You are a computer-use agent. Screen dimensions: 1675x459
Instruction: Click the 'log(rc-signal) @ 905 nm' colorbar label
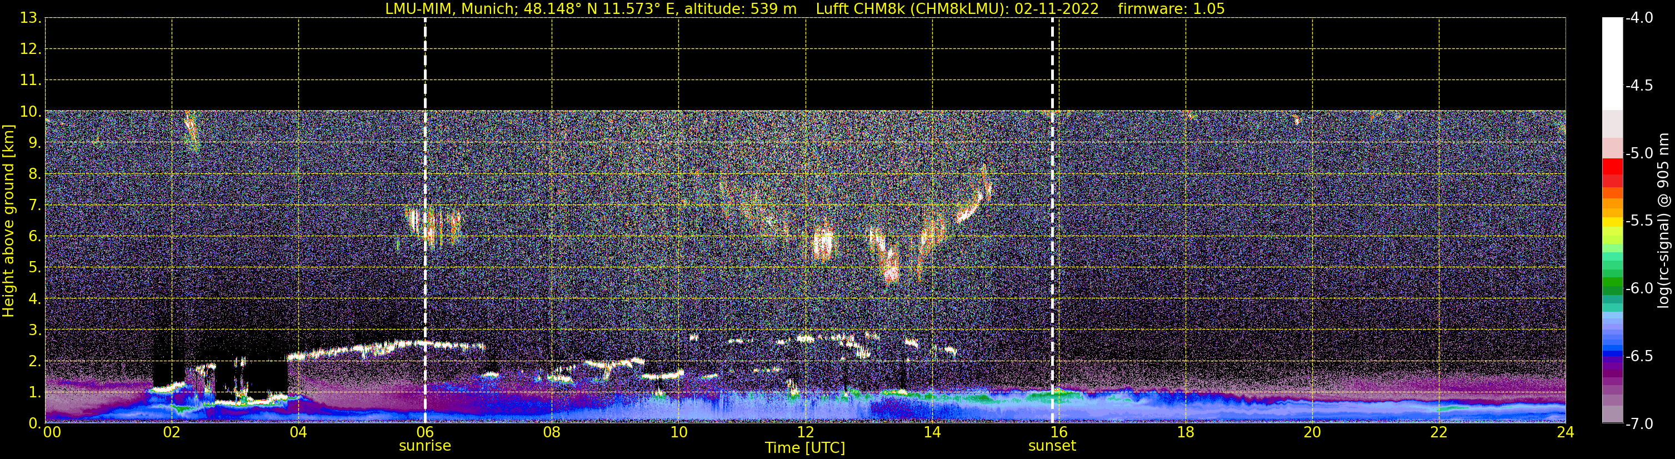[1663, 221]
